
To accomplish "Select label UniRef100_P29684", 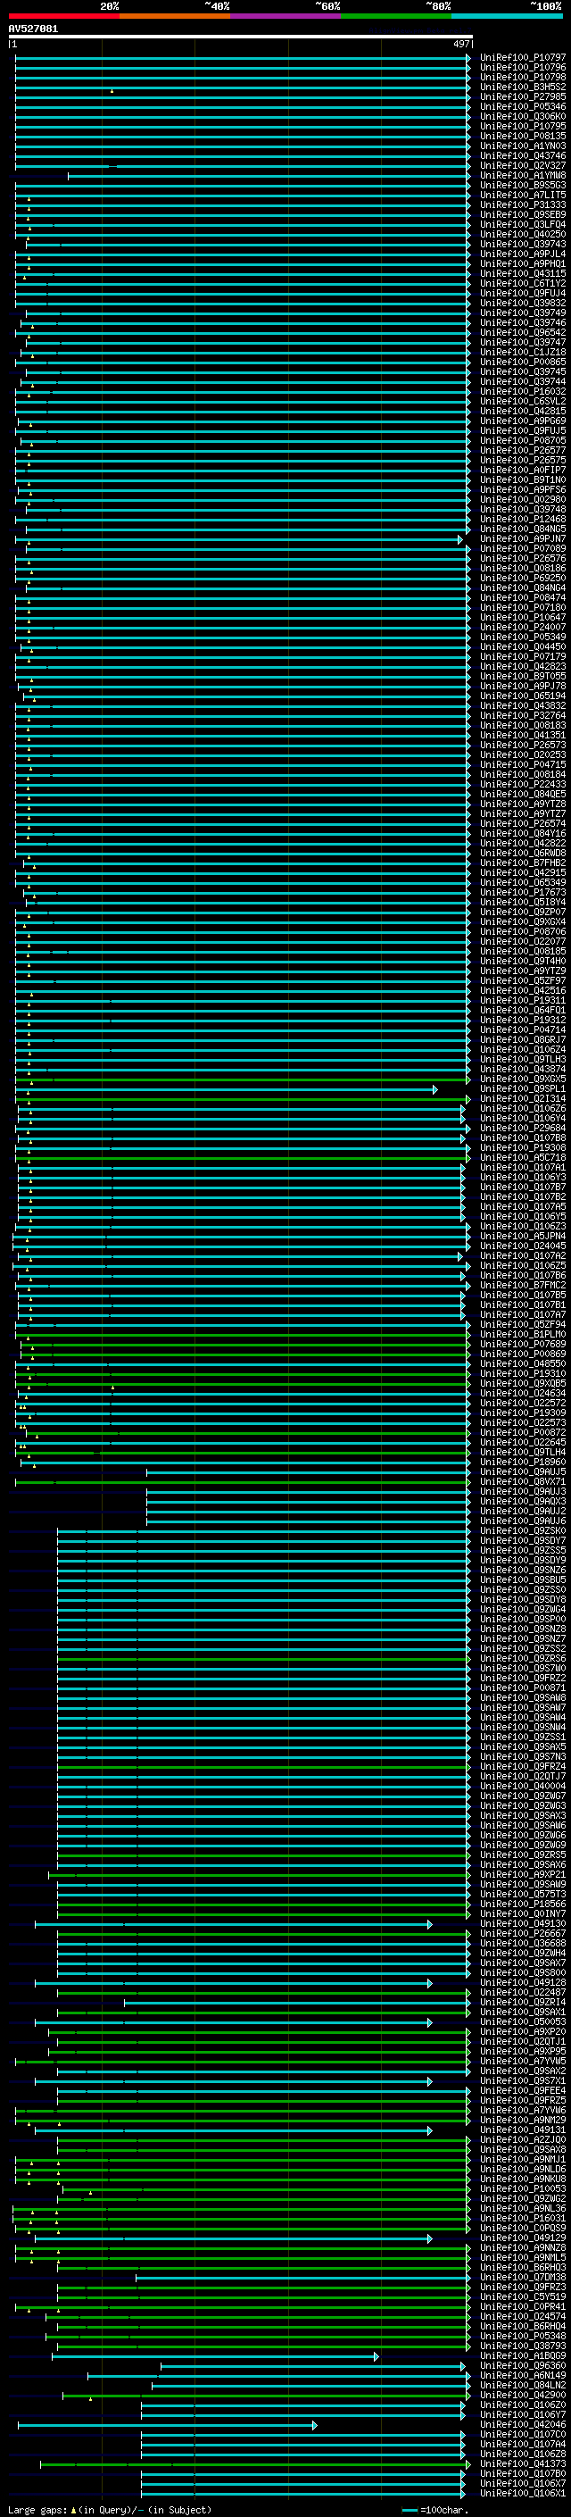I will pos(523,1128).
